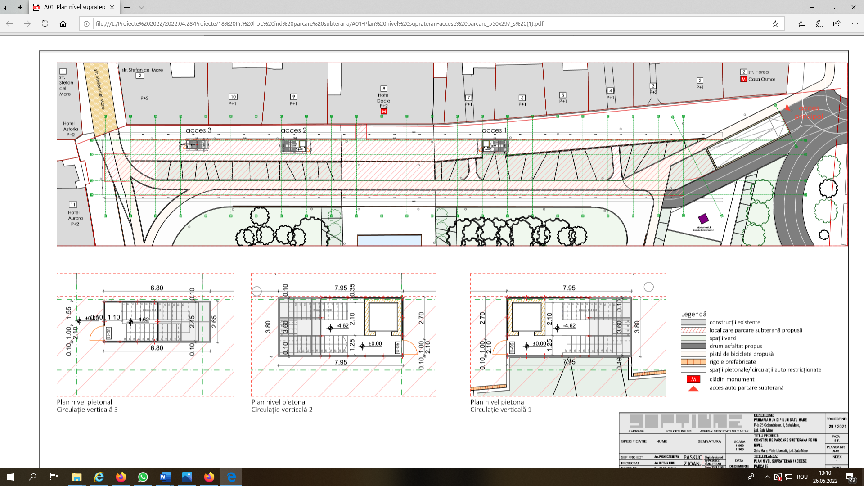
Task: Open WhatsApp from the taskbar
Action: (x=143, y=477)
